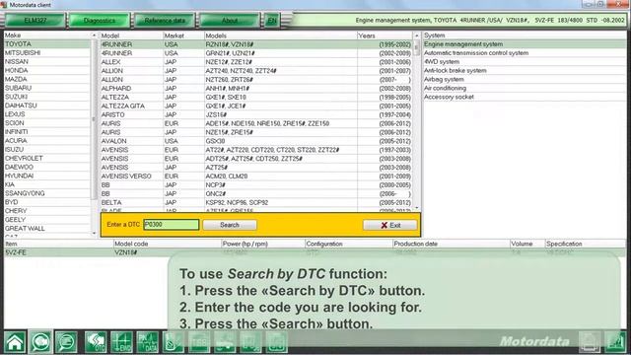The width and height of the screenshot is (631, 355).
Task: Click Make list scrollbar up arrow
Action: tap(95, 35)
